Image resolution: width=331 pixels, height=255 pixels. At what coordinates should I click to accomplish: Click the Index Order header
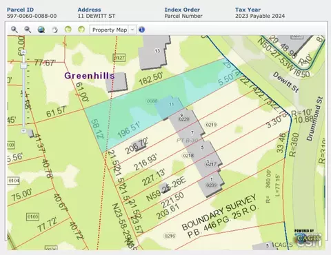coord(182,10)
